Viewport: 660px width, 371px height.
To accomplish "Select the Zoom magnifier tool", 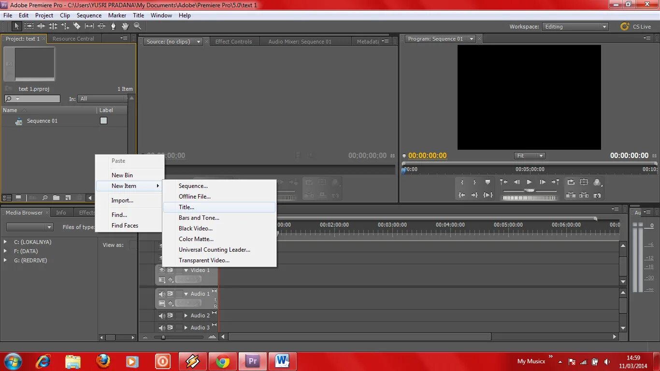I will click(138, 26).
